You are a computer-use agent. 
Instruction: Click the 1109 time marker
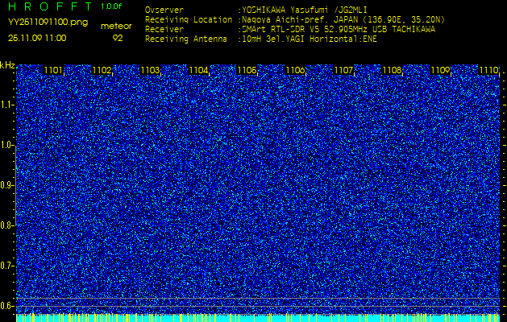(x=440, y=70)
